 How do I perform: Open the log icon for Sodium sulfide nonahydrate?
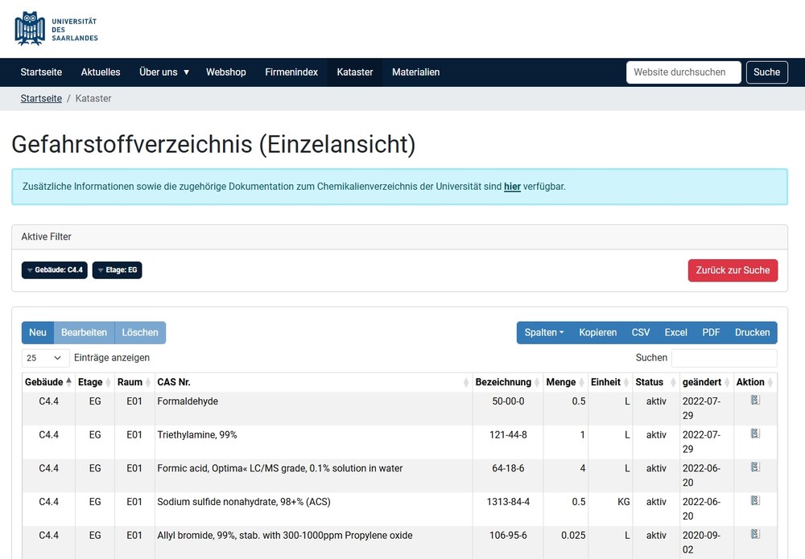point(755,500)
